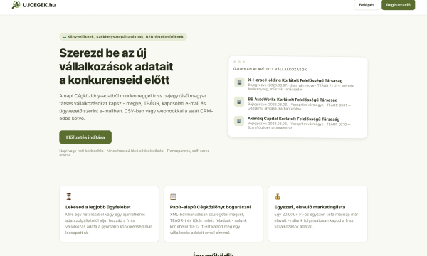Select the Axentiq Capital company icon

click(x=239, y=121)
